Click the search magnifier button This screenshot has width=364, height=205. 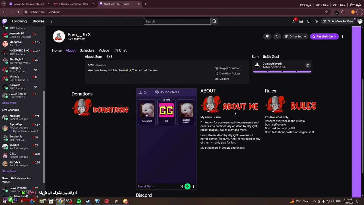pos(214,21)
